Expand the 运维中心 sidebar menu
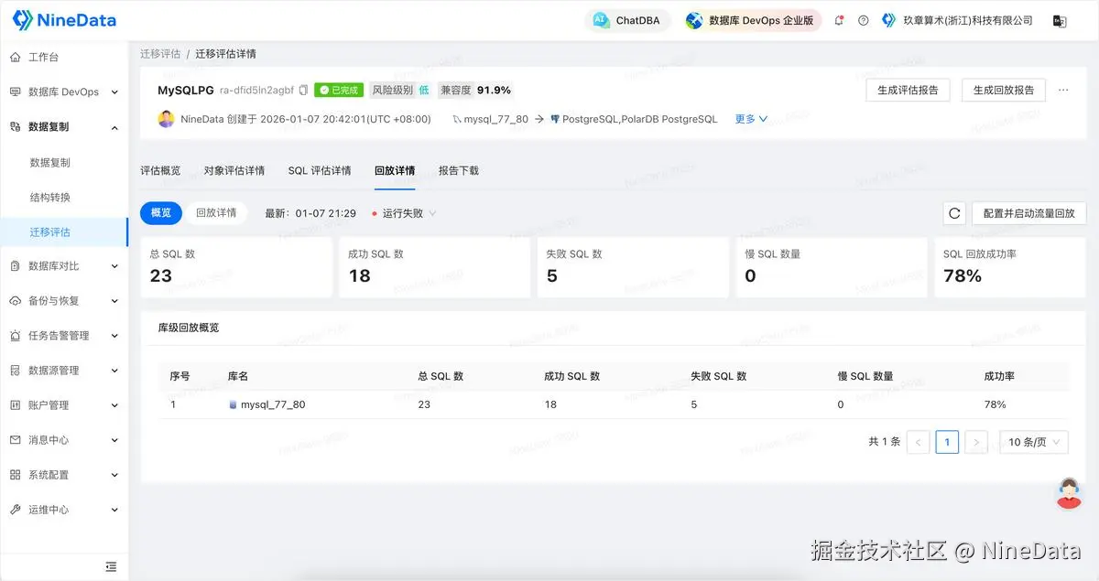The image size is (1099, 581). click(64, 510)
